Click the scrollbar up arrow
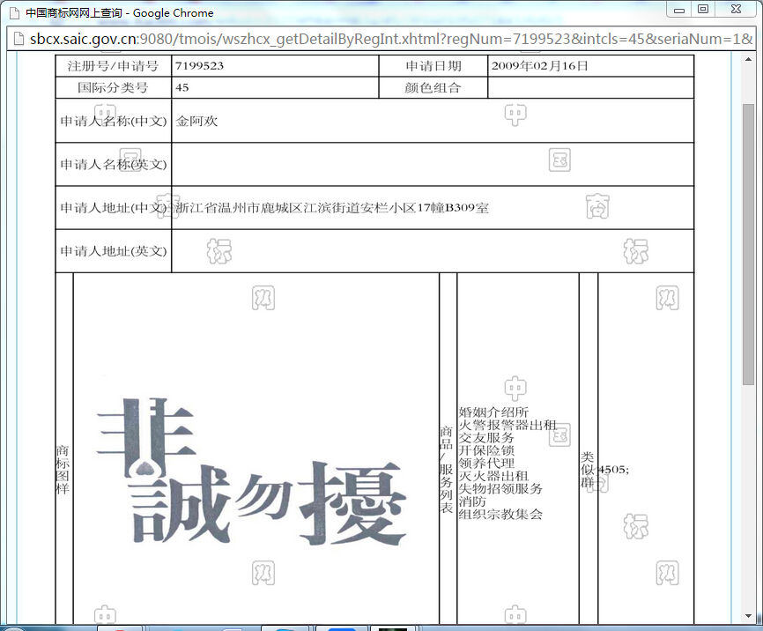Viewport: 763px width, 631px height. [x=748, y=59]
